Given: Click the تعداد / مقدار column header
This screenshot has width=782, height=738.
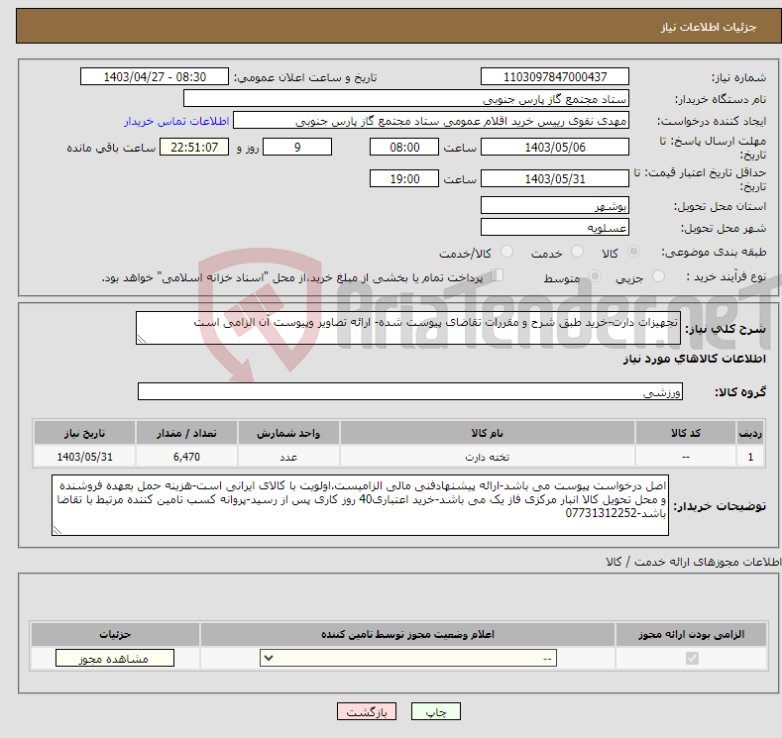Looking at the screenshot, I should (x=186, y=433).
